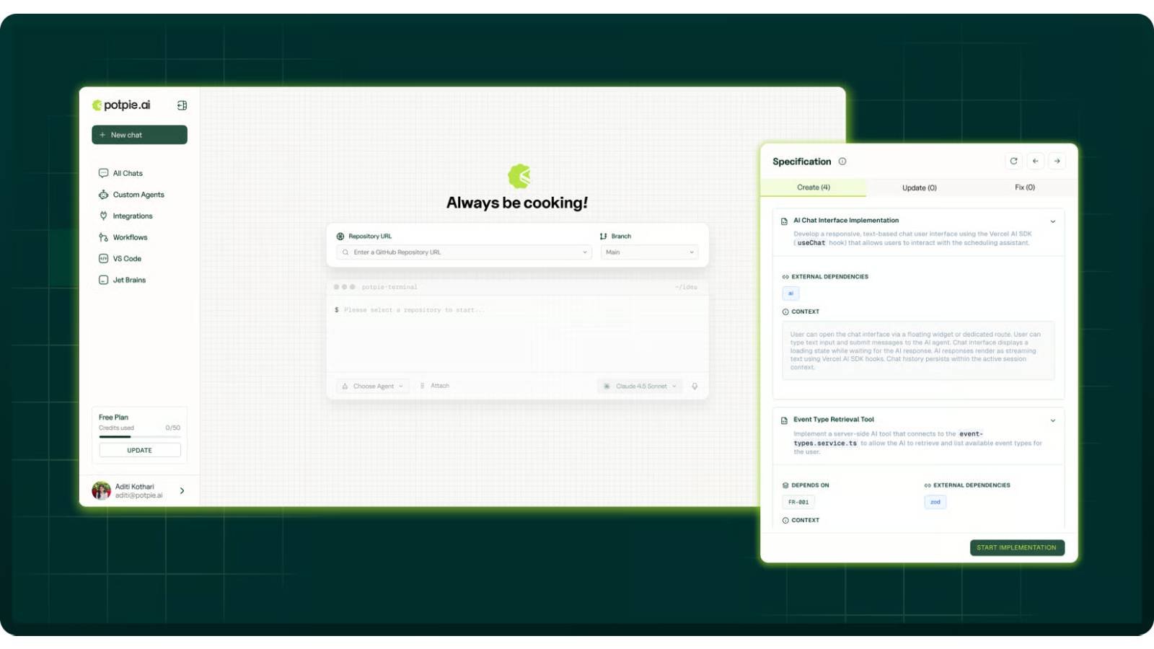
Task: Click Aditi Kothari's profile avatar
Action: (101, 490)
